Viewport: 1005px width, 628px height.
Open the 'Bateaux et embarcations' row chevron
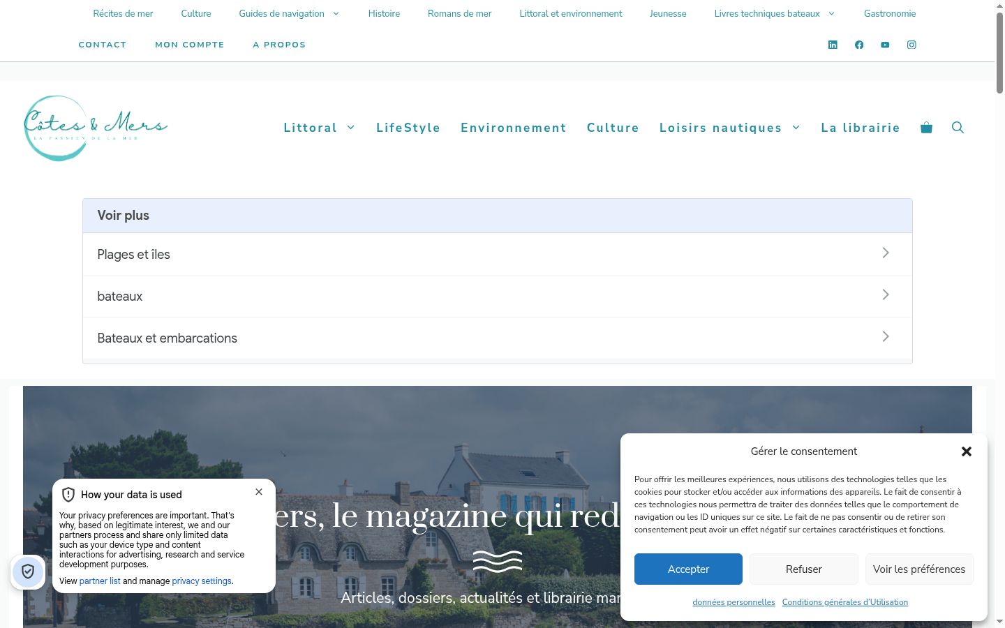tap(885, 336)
